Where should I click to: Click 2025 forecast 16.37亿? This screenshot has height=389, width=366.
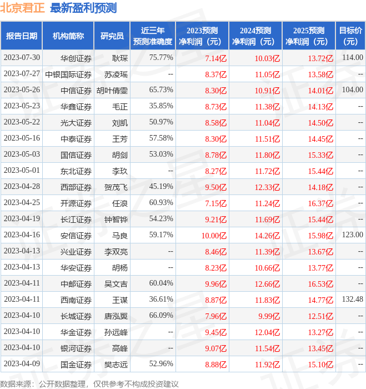(320, 204)
